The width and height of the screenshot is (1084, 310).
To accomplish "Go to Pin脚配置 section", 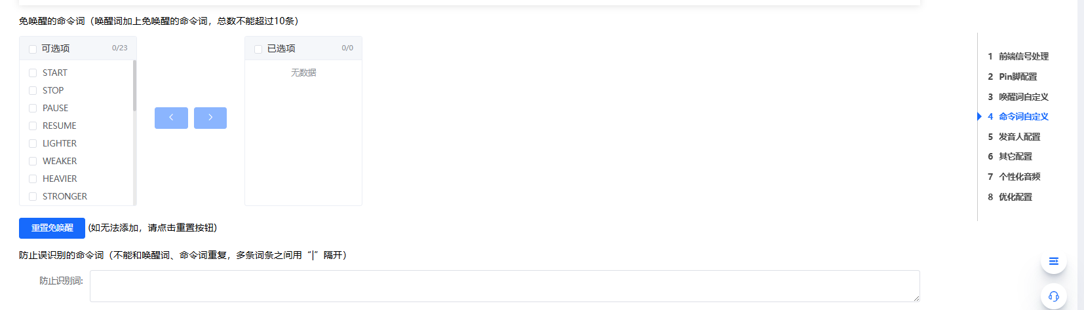I will (1017, 77).
